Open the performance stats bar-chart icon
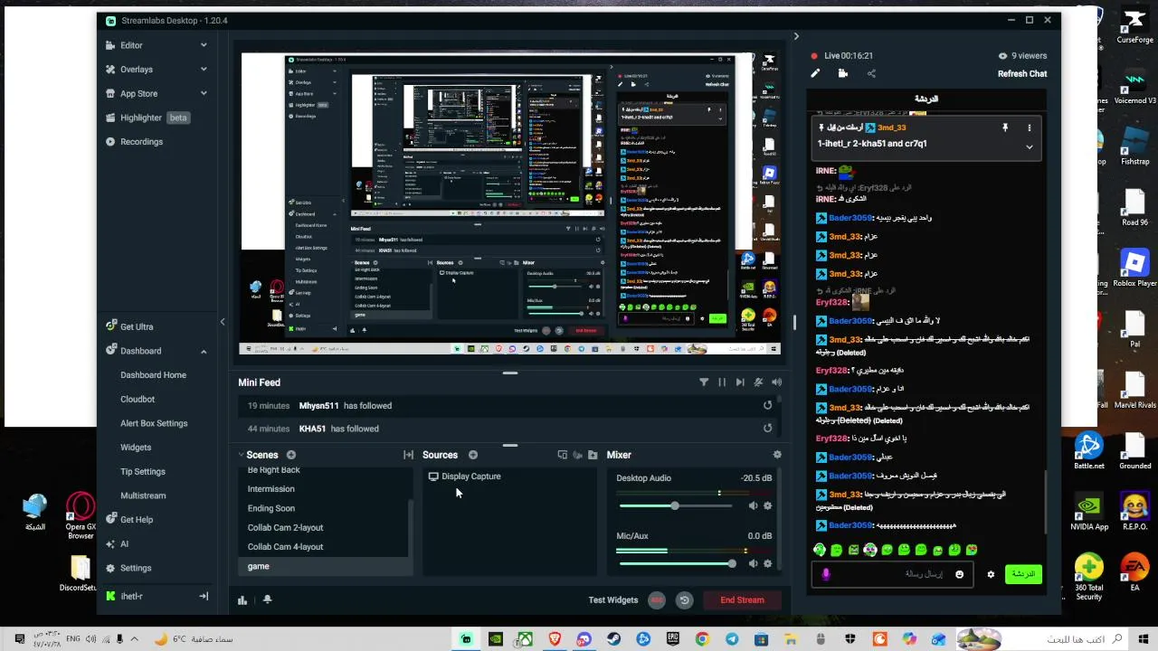1158x651 pixels. click(x=242, y=599)
